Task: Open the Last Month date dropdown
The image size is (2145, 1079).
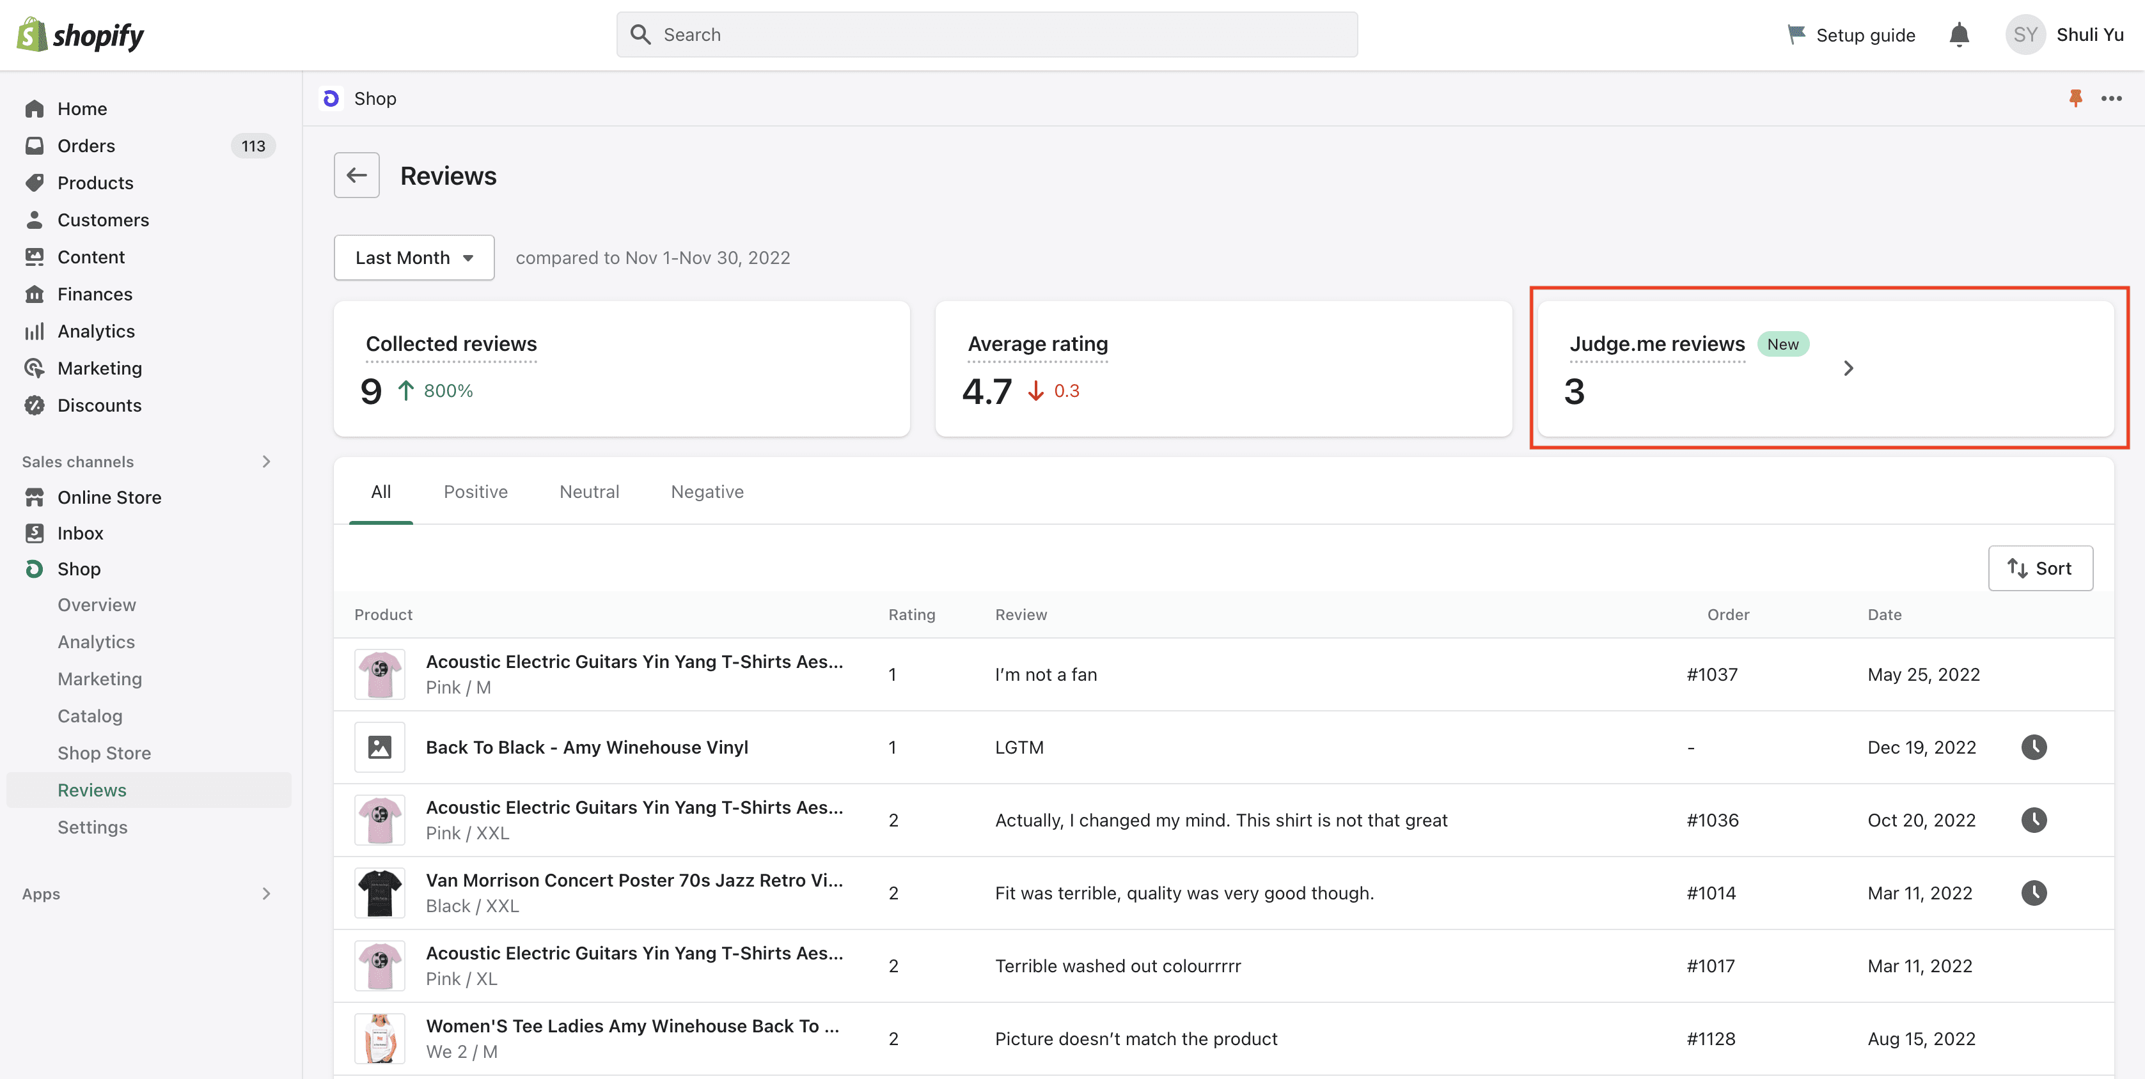Action: (414, 257)
